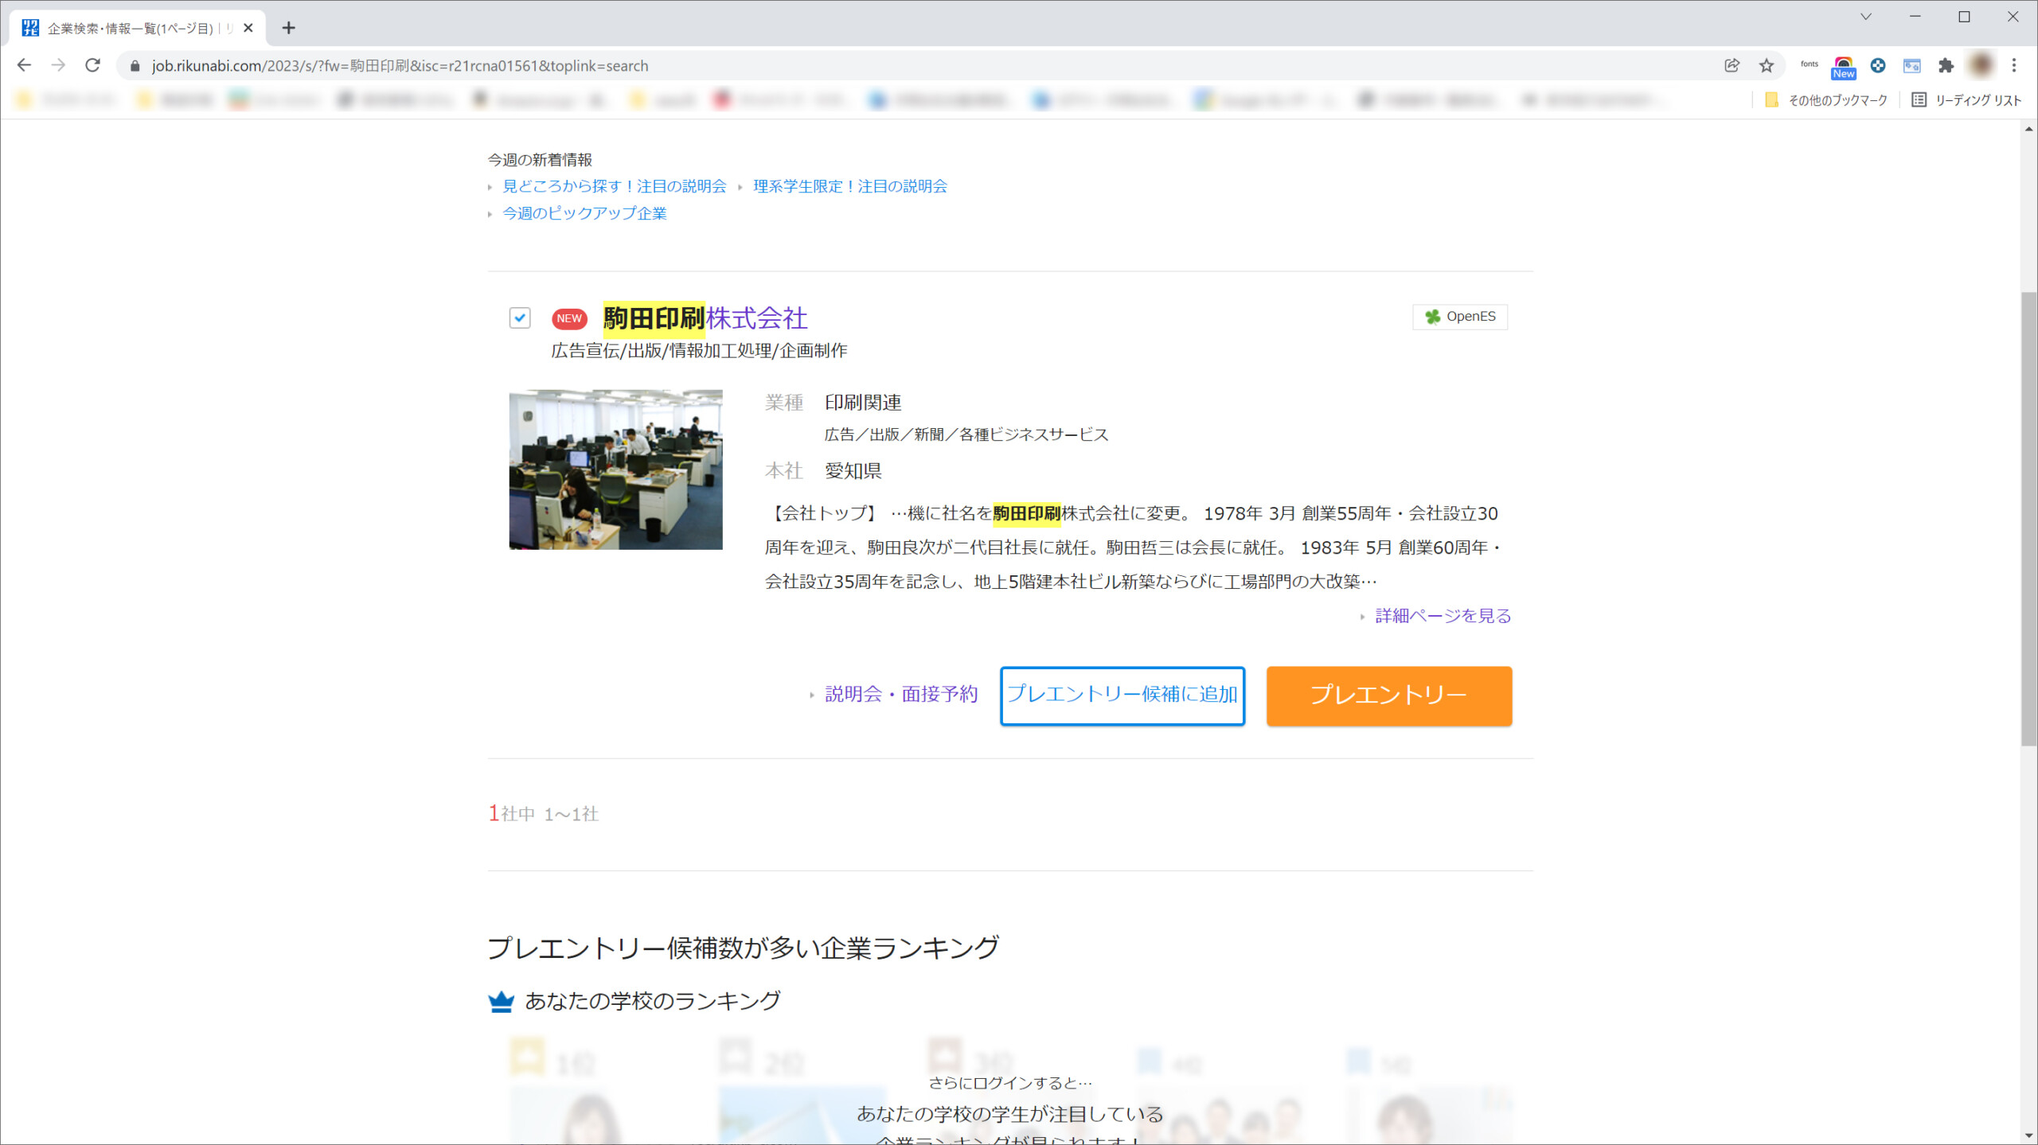Click the OpenES badge
Image resolution: width=2038 pixels, height=1145 pixels.
[x=1460, y=317]
